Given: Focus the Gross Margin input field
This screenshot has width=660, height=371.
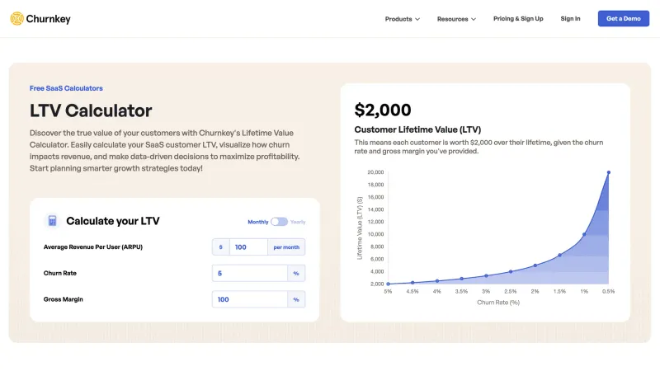Looking at the screenshot, I should [250, 299].
